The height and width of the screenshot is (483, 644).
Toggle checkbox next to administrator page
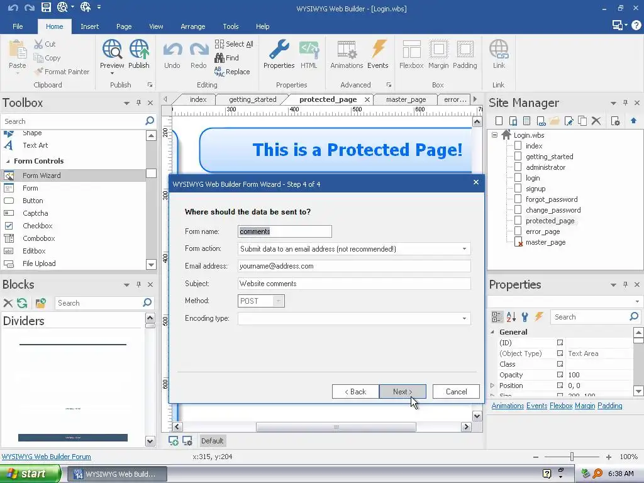tap(518, 167)
